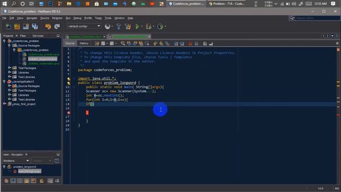Click the New File toolbar icon
Image resolution: width=341 pixels, height=192 pixels.
(9, 27)
